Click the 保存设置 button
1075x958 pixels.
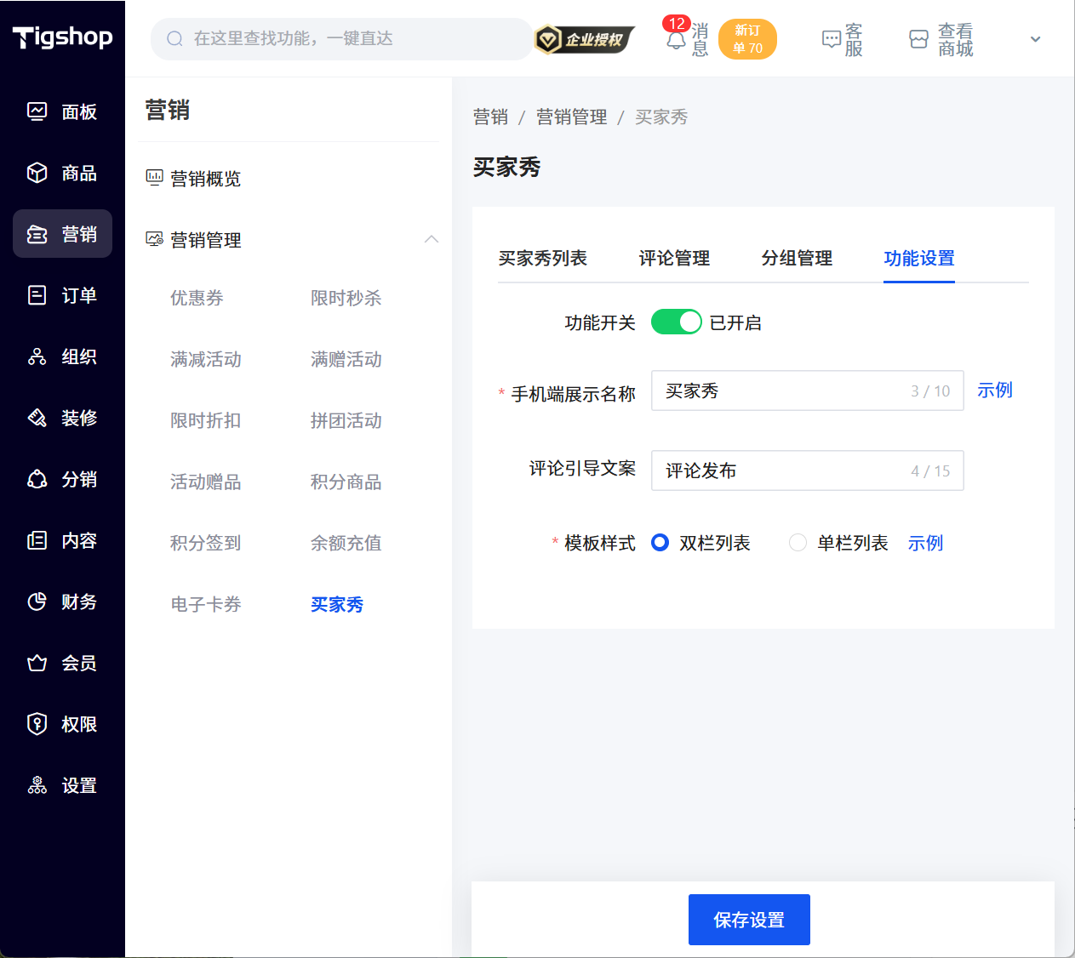[748, 920]
